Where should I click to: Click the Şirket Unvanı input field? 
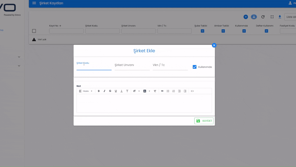click(x=132, y=65)
